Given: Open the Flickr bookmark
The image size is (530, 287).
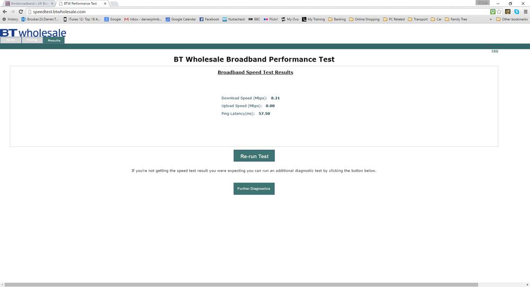Looking at the screenshot, I should click(271, 19).
